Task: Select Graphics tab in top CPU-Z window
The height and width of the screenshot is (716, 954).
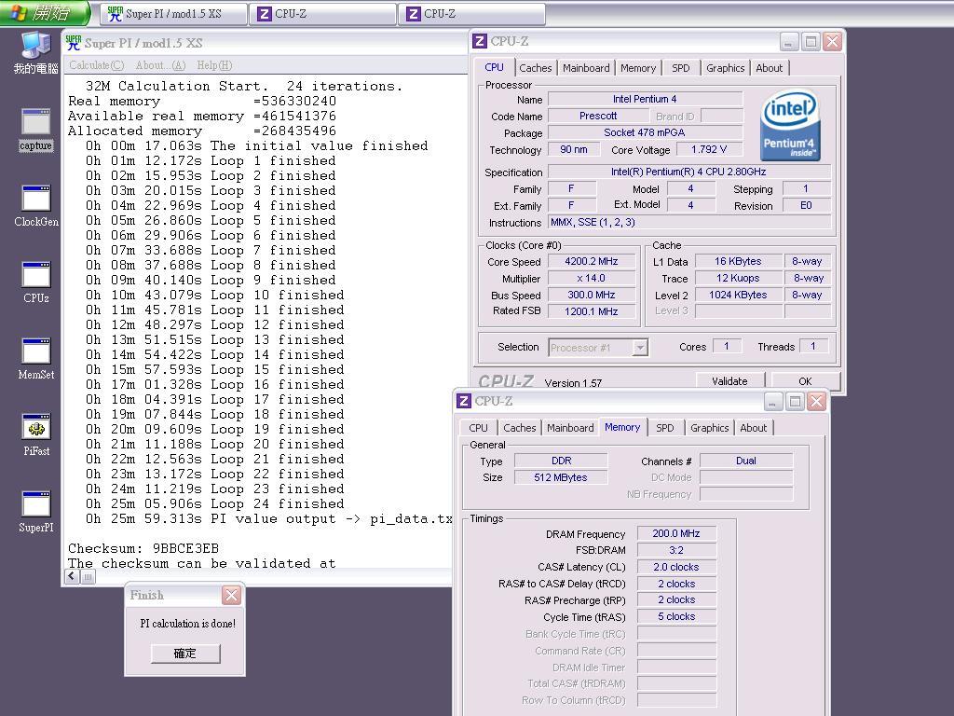Action: 725,68
